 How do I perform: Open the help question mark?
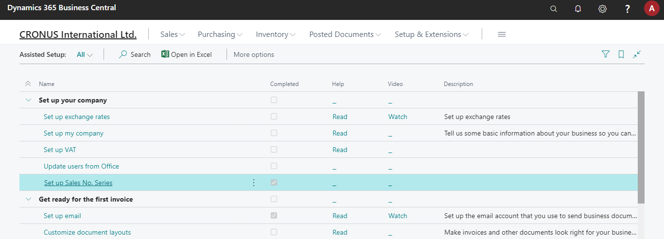coord(627,9)
